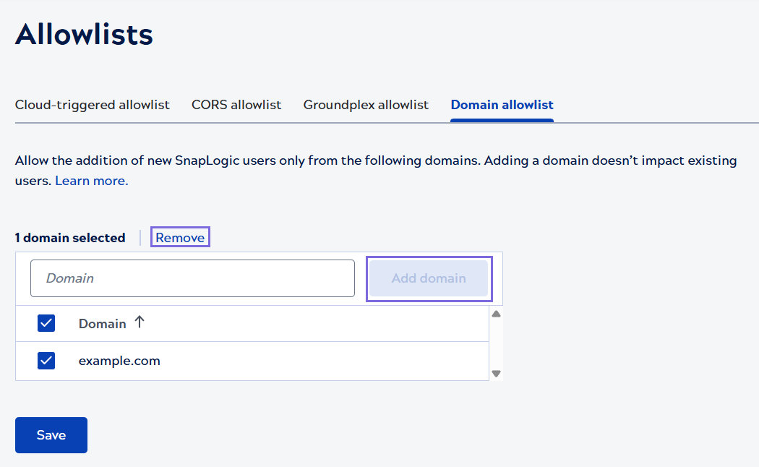This screenshot has height=467, width=759.
Task: Select the Domain allowlist tab
Action: [502, 104]
